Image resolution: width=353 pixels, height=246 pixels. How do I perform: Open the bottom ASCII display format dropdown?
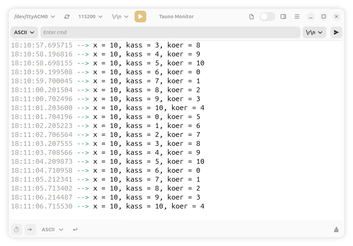[52, 229]
